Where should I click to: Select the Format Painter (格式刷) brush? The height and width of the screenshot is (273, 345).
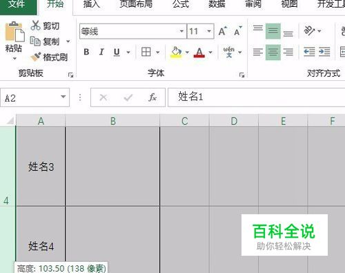[x=49, y=57]
